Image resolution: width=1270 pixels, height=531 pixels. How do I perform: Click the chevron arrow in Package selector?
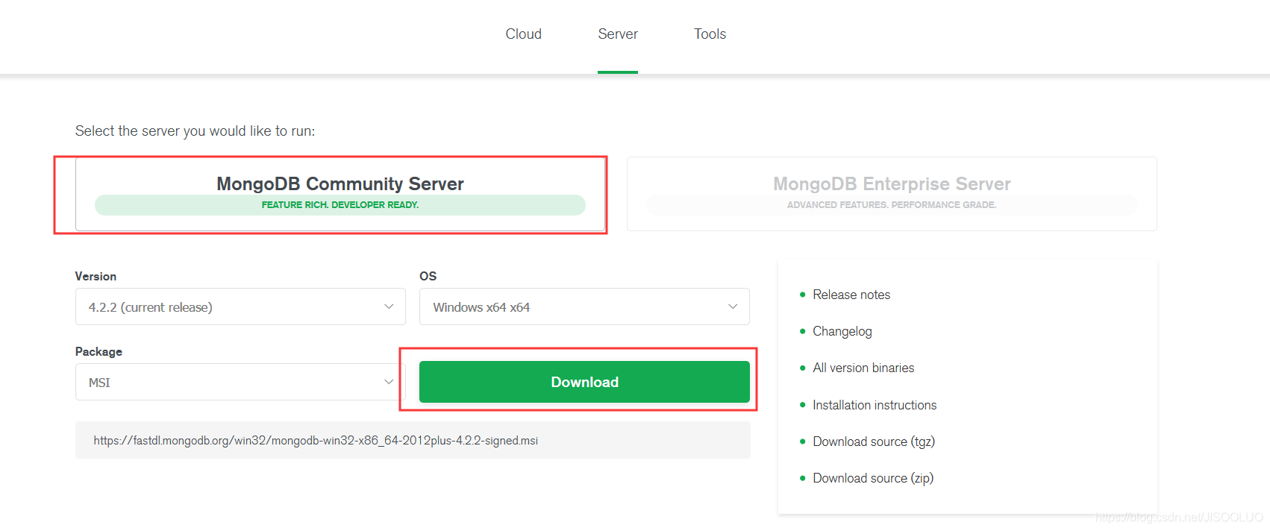[x=389, y=382]
